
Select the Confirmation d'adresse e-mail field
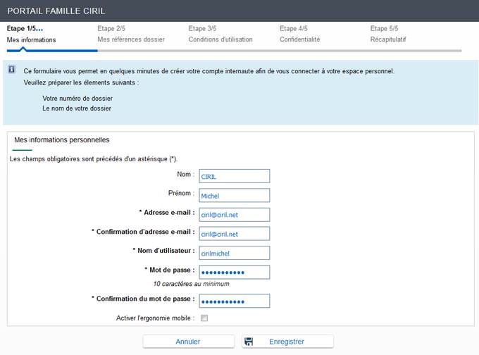click(x=234, y=234)
